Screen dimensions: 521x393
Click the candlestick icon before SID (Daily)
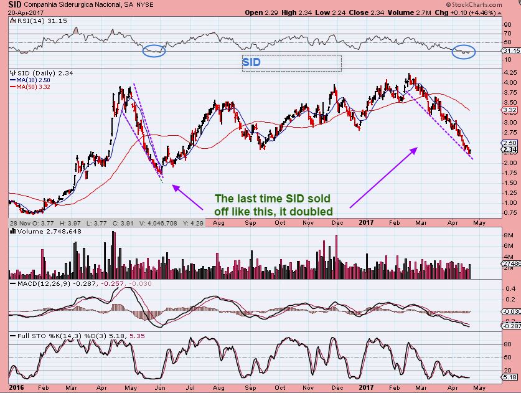point(13,73)
